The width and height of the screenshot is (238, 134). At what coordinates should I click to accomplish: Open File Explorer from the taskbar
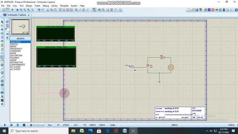click(x=73, y=131)
